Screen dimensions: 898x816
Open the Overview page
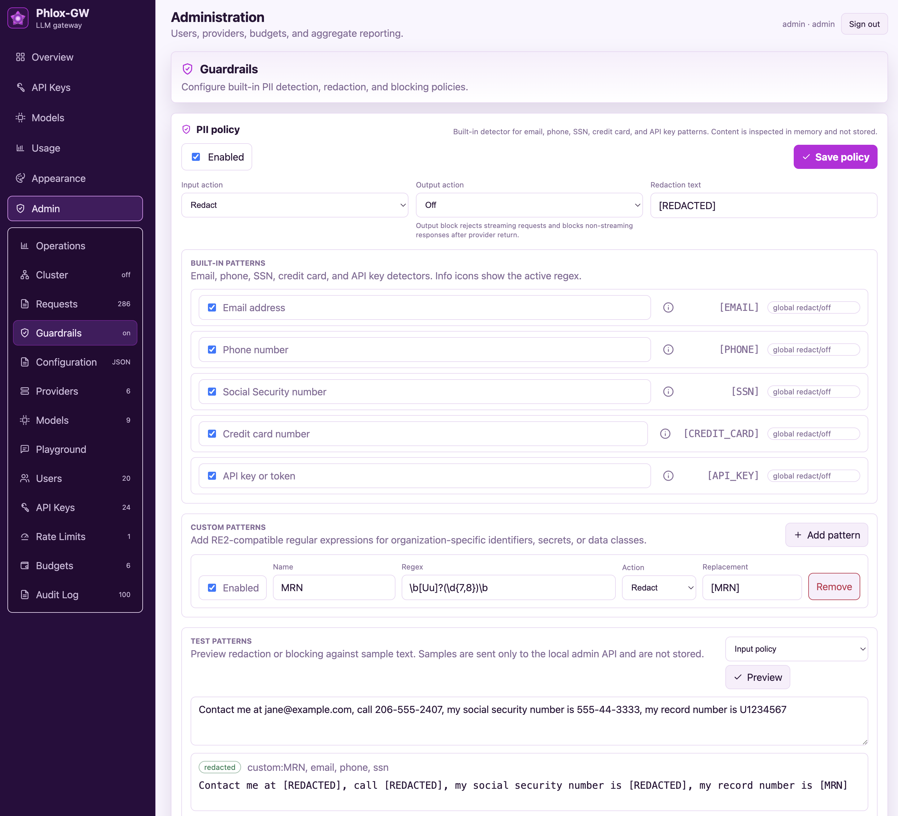[x=75, y=57]
